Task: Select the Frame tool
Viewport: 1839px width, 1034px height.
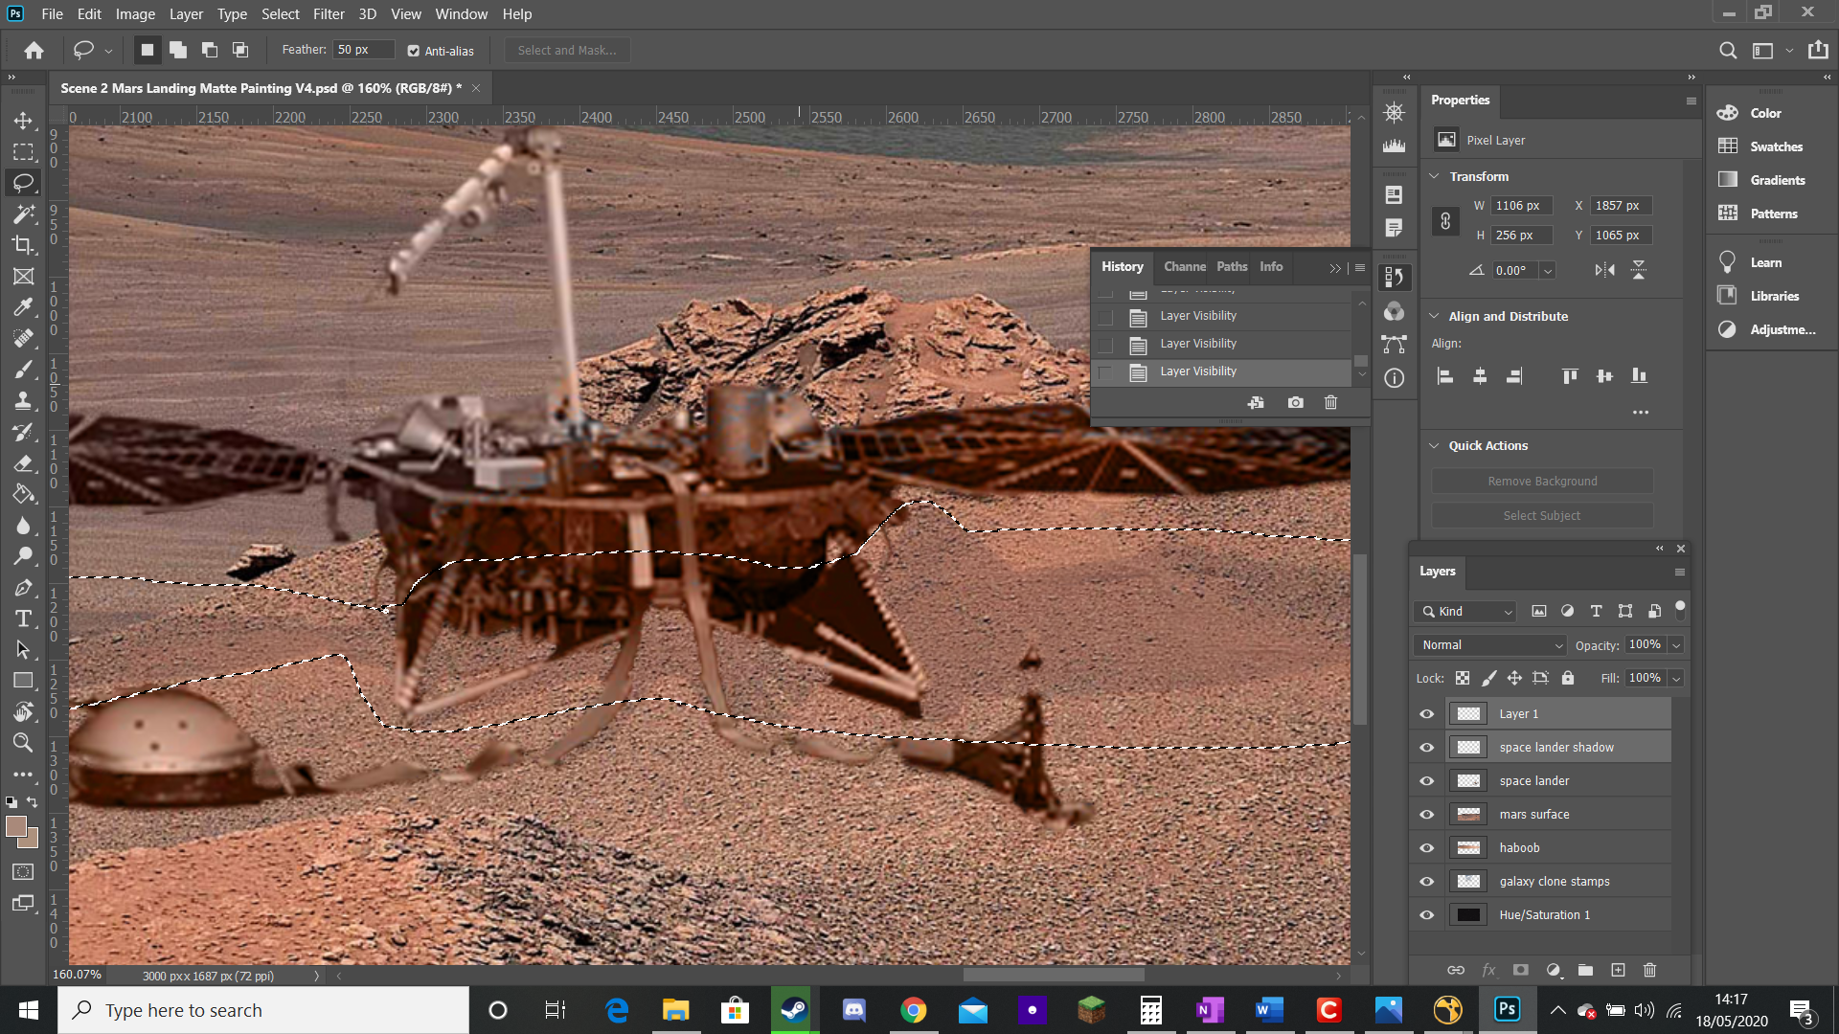Action: pyautogui.click(x=23, y=277)
